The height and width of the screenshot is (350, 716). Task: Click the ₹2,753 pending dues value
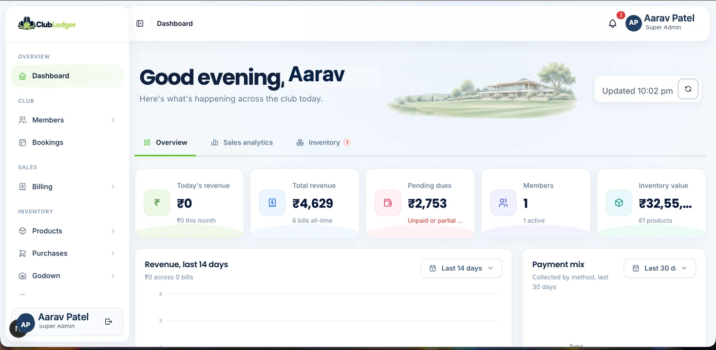[x=427, y=203]
